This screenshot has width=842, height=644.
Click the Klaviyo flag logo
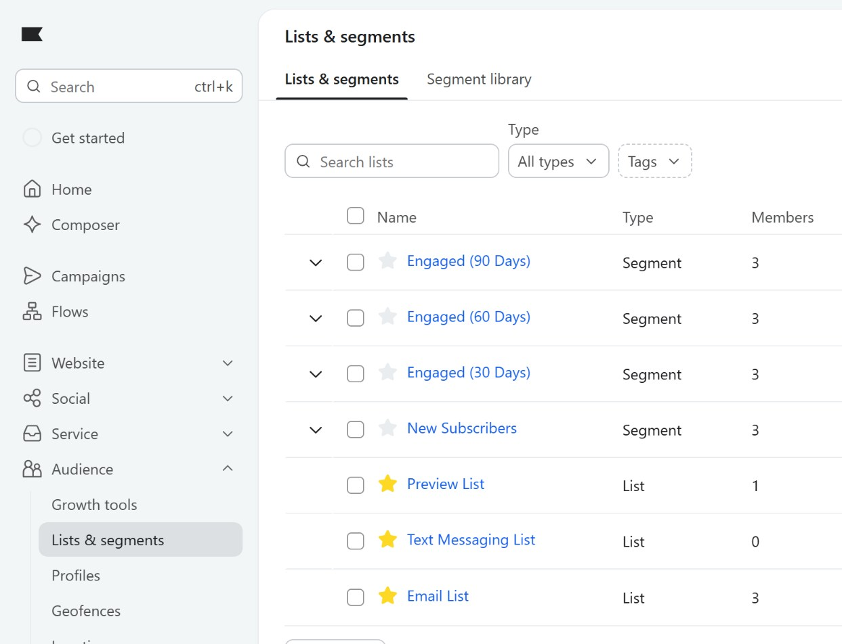[x=32, y=34]
